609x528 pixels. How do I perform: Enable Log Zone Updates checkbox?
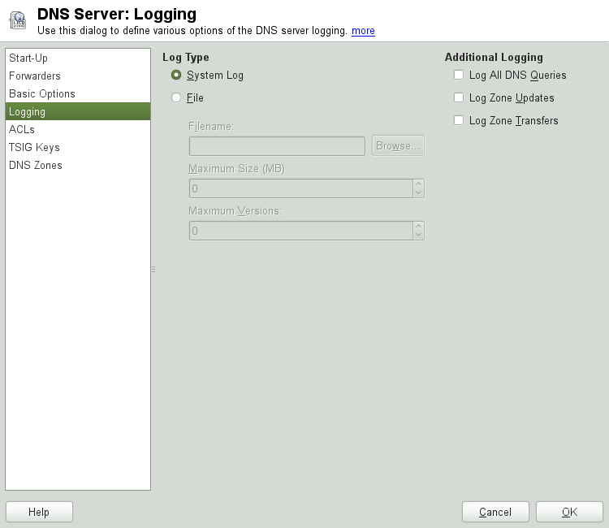coord(459,97)
